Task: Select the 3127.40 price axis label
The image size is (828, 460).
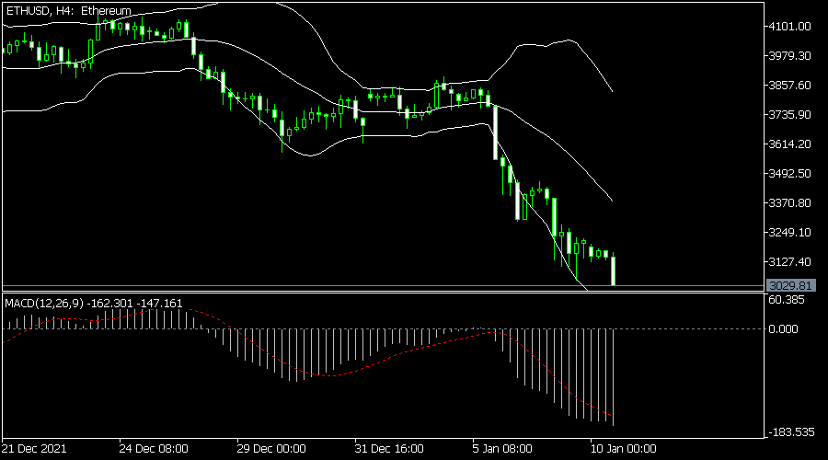Action: (x=789, y=261)
